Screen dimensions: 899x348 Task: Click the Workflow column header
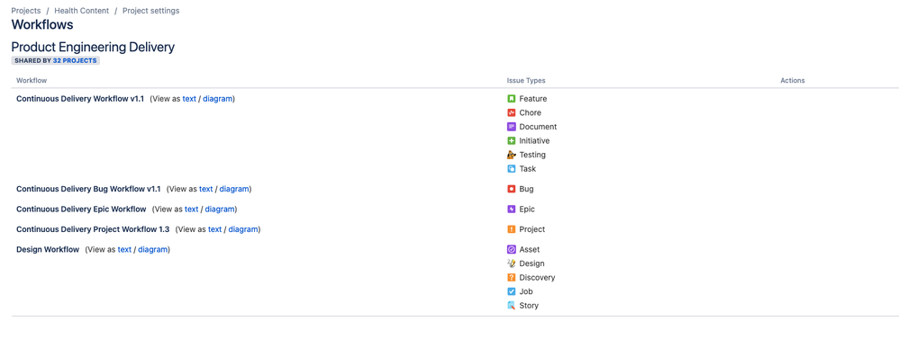pos(32,81)
